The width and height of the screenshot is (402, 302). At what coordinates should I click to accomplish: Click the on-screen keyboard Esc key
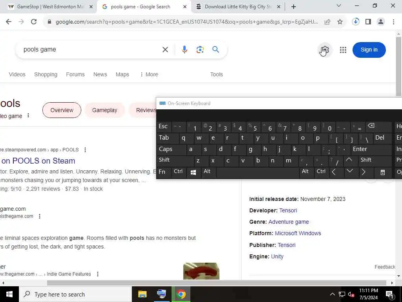(163, 127)
